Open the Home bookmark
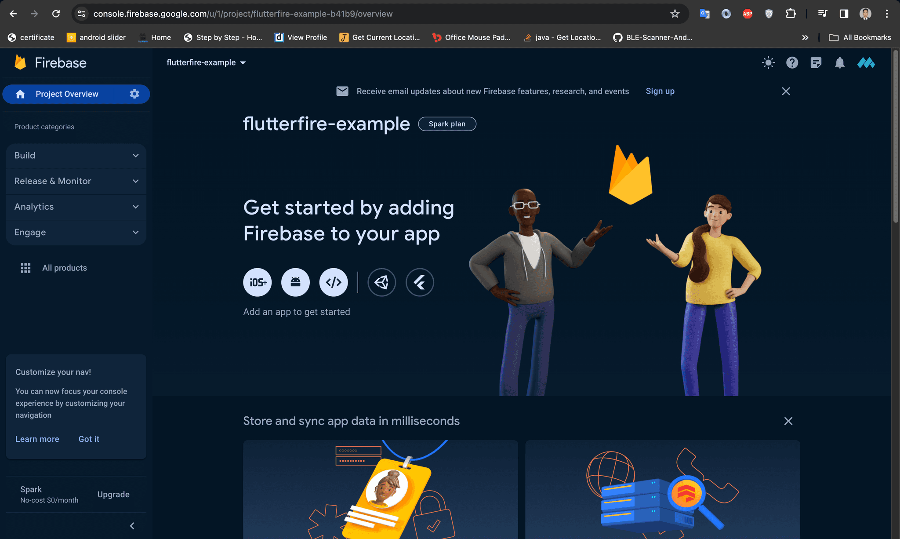 [154, 38]
